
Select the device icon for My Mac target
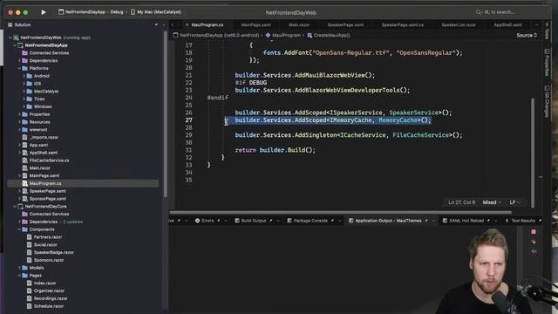coord(133,12)
